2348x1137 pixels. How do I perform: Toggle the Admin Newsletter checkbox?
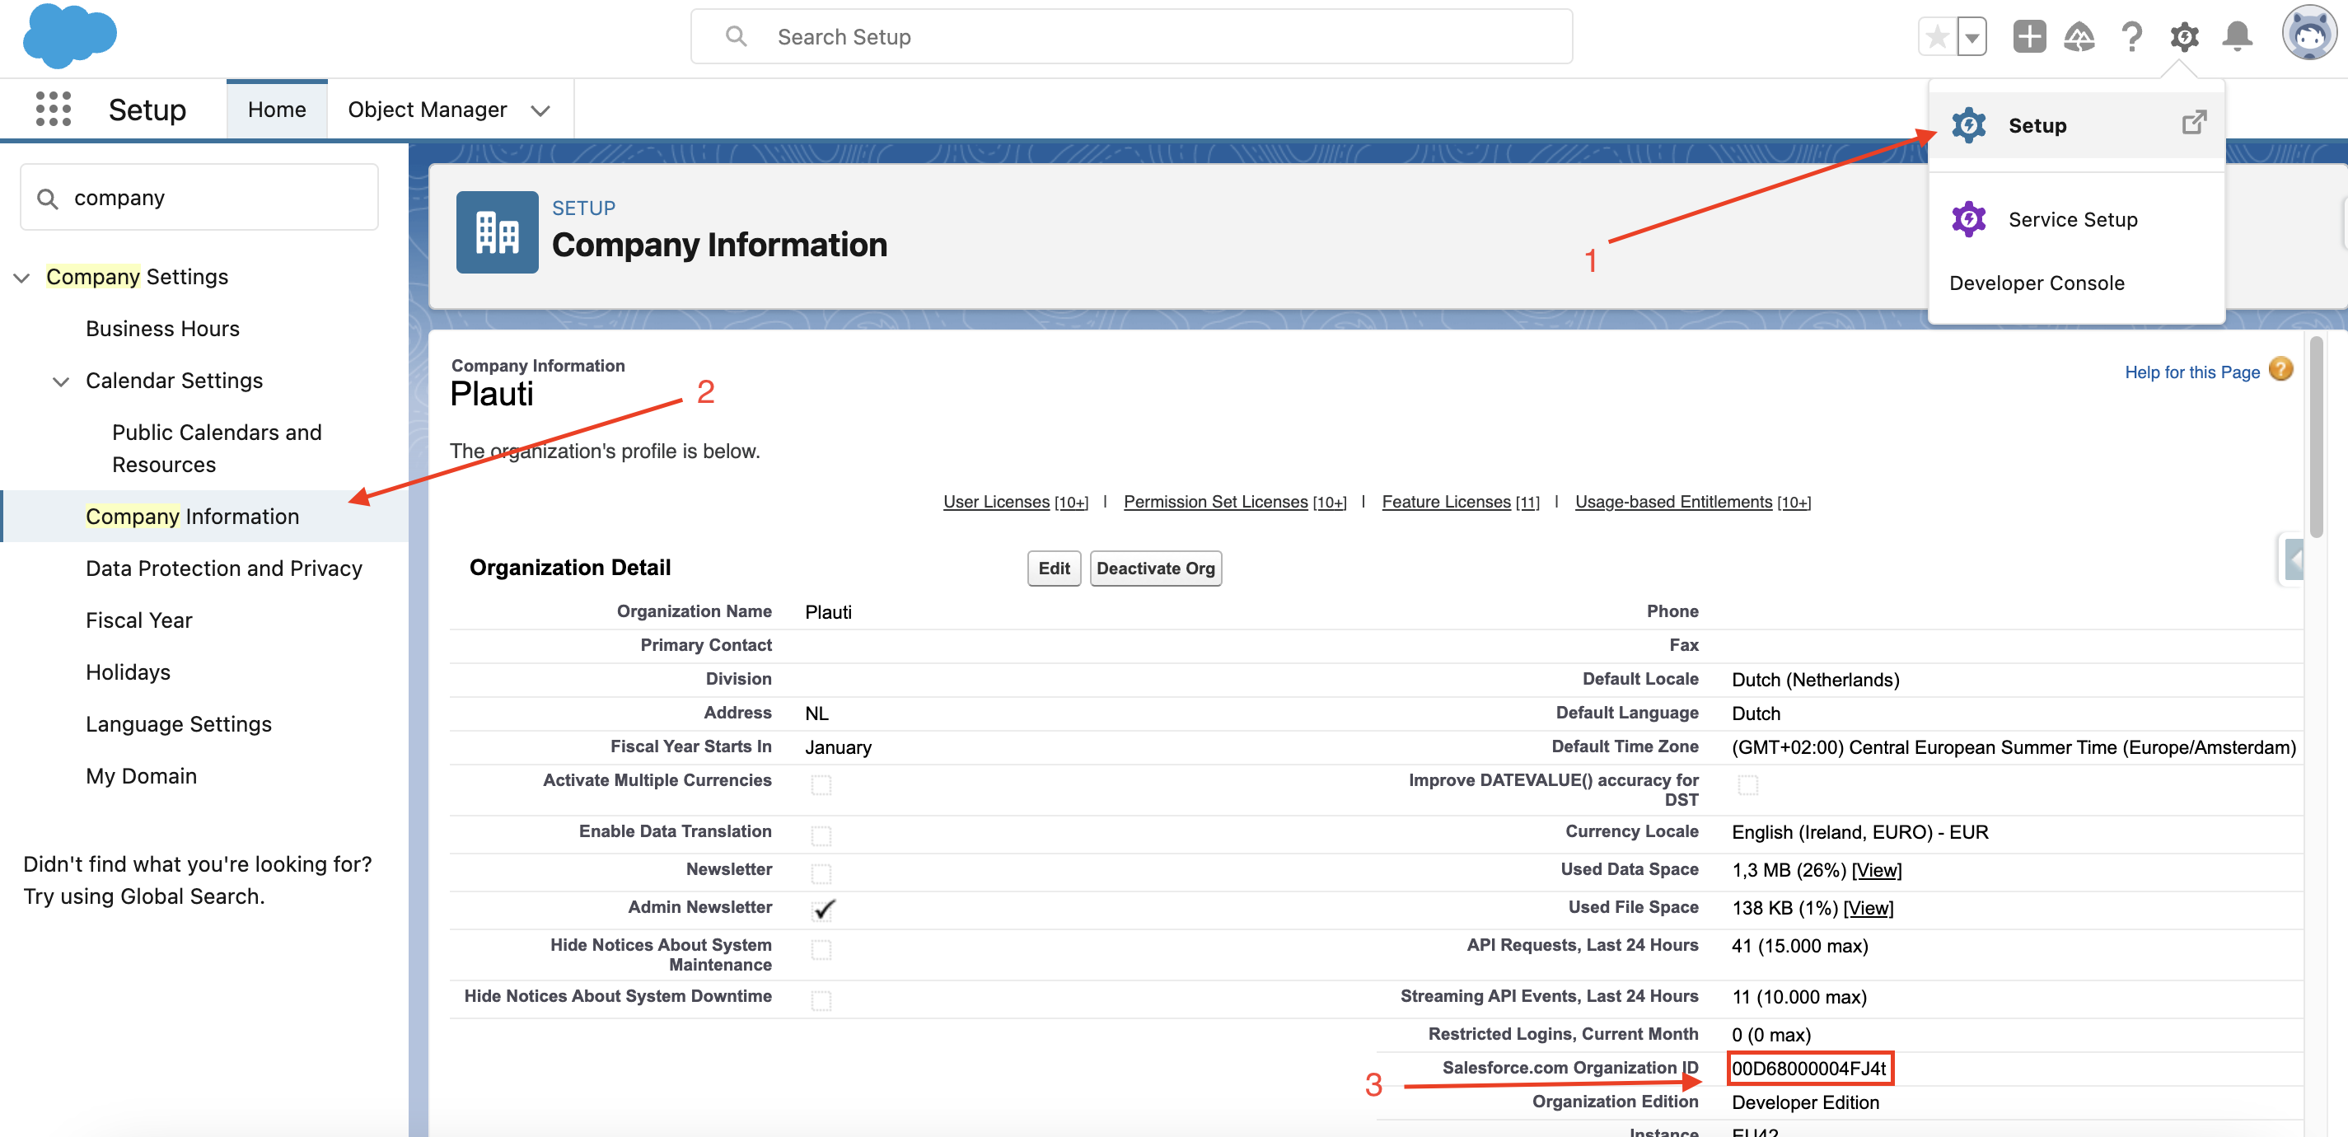click(823, 910)
